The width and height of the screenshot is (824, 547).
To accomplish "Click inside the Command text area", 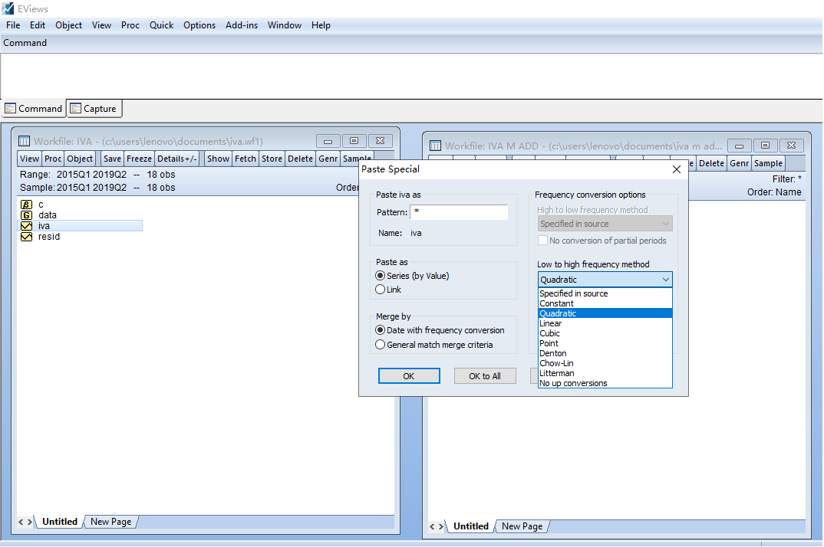I will [x=412, y=76].
